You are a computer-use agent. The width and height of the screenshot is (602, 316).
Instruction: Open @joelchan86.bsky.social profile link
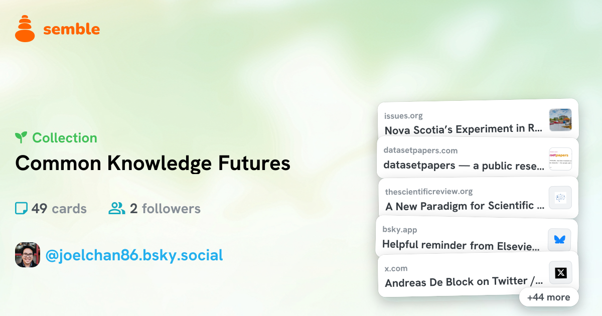[134, 255]
